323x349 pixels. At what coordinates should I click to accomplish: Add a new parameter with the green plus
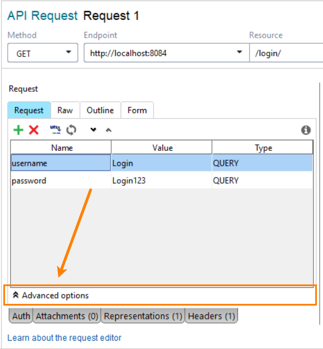coord(18,130)
